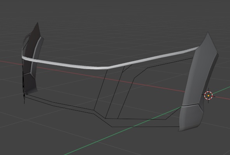This screenshot has width=230, height=155.
Task: Click the 3D cursor crosshair circle
Action: tap(209, 95)
